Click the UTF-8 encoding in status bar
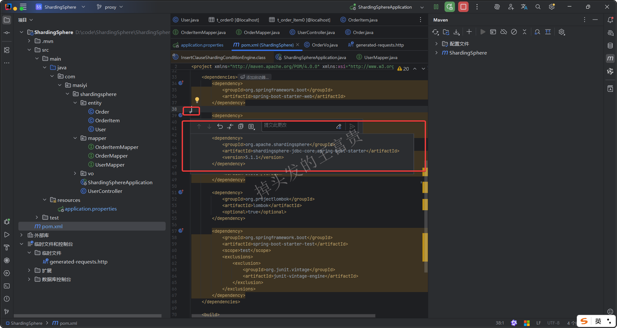The height and width of the screenshot is (328, 617). coord(553,323)
